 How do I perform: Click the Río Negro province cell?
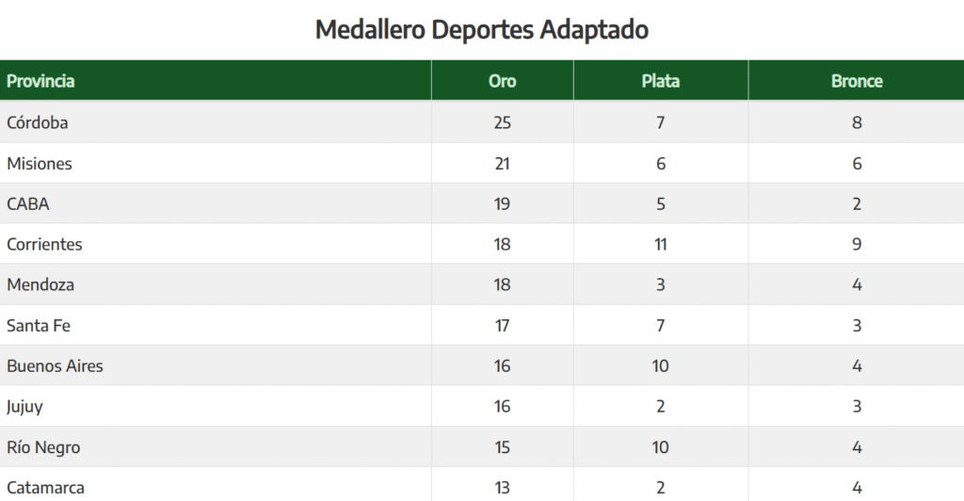[x=43, y=447]
